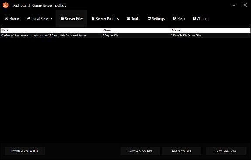The height and width of the screenshot is (160, 251).
Task: Click the folder icon beside Server Files
Action: [62, 19]
